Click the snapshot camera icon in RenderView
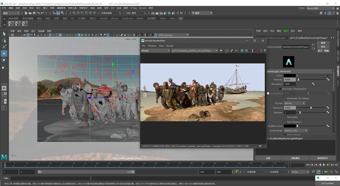 click(x=260, y=146)
